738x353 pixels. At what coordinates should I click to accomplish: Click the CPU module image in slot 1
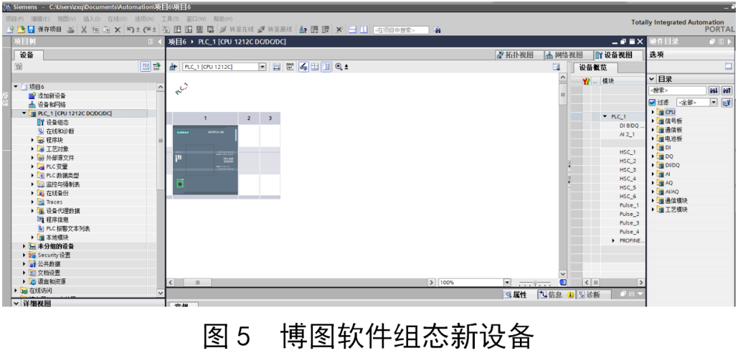205,160
